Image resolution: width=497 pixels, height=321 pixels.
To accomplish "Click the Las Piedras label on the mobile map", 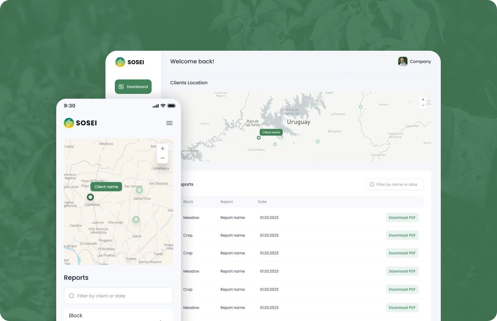I will pyautogui.click(x=106, y=255).
